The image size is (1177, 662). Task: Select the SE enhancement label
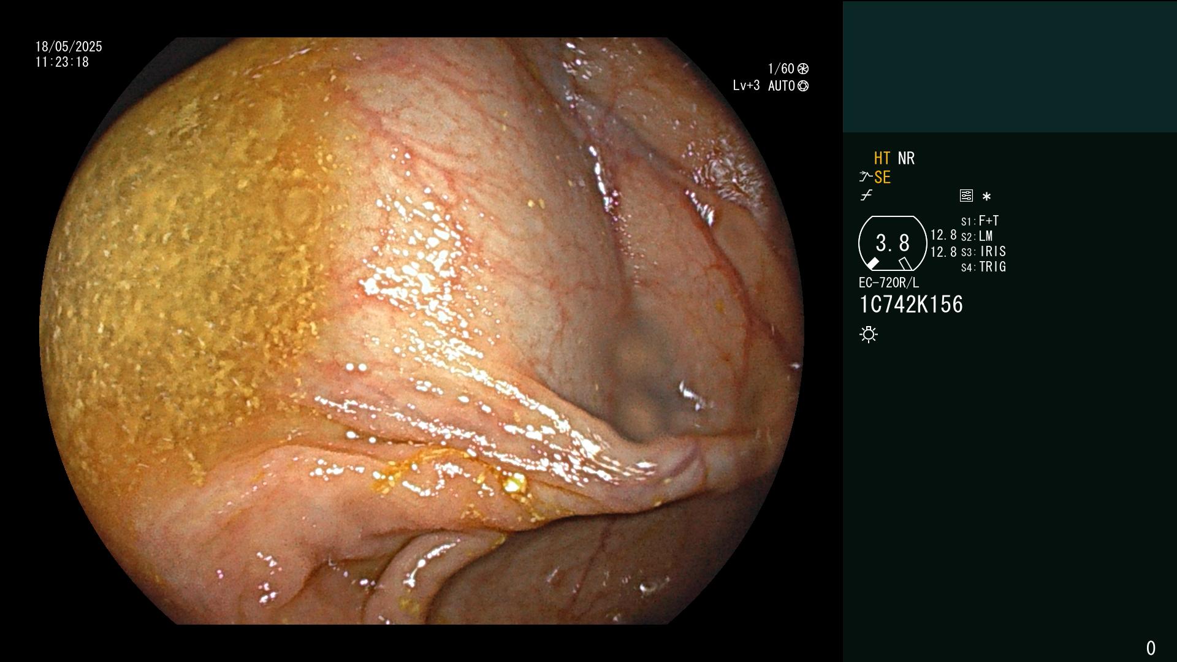click(x=882, y=177)
